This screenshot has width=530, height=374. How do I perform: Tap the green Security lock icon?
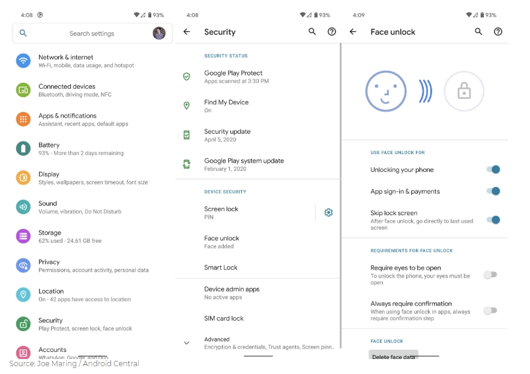[23, 324]
